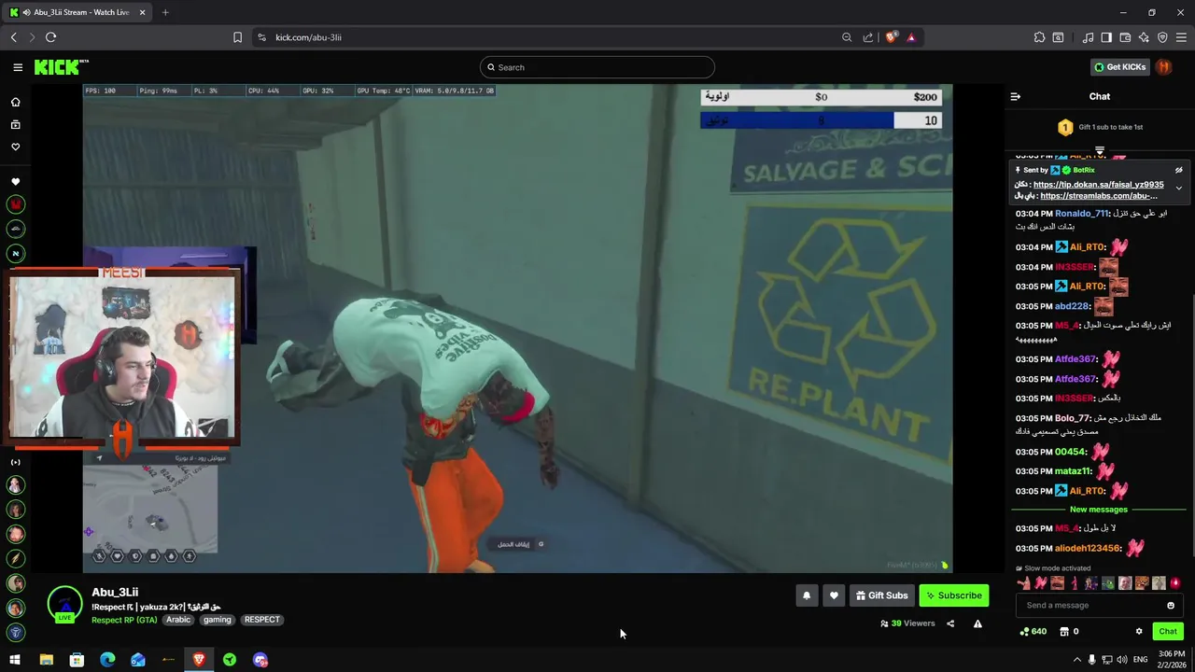The image size is (1195, 672).
Task: Open browser extensions puzzle icon
Action: tap(1039, 37)
